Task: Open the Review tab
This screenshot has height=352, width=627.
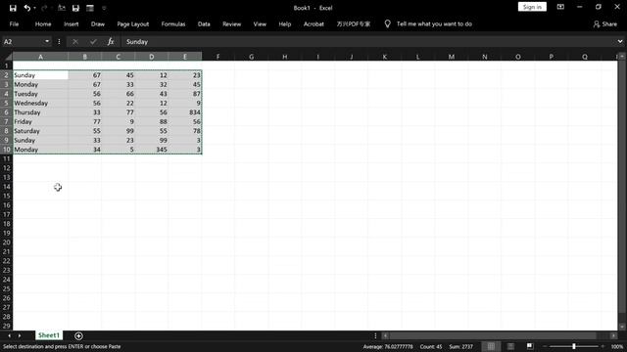Action: click(x=231, y=23)
